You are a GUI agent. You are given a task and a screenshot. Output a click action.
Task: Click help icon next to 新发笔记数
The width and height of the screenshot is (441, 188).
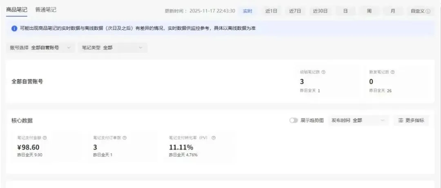pos(393,72)
